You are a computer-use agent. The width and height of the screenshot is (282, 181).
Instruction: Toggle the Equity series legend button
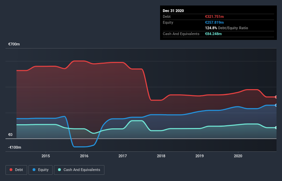(41, 170)
